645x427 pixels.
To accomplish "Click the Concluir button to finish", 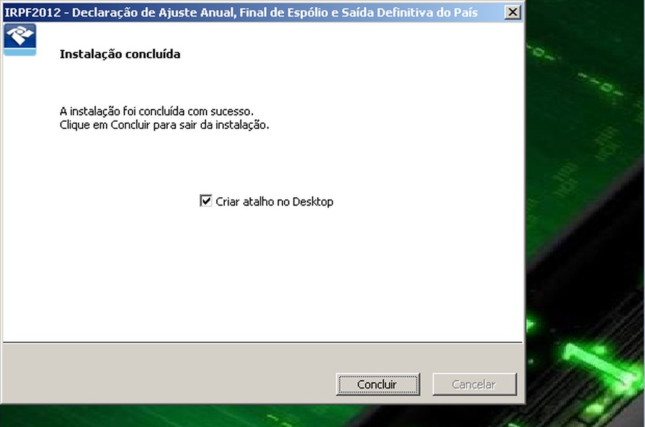I will [x=378, y=384].
